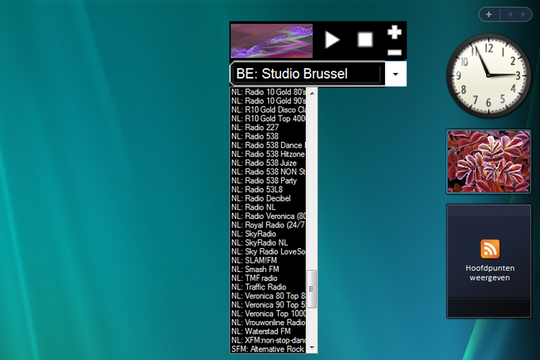Pick NL: Veronica 80 Top station
The height and width of the screenshot is (360, 540).
point(268,296)
